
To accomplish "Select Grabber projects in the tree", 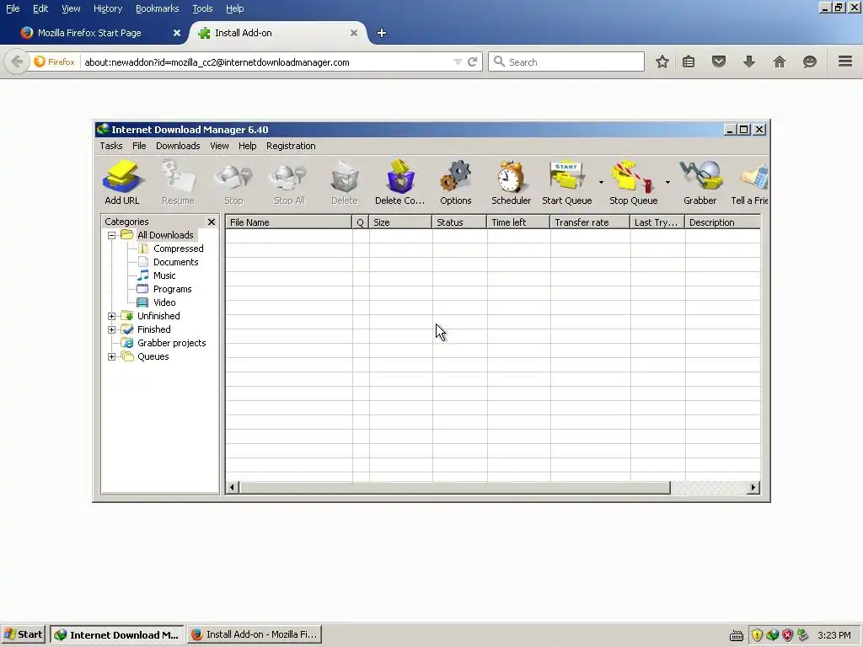I will tap(171, 344).
